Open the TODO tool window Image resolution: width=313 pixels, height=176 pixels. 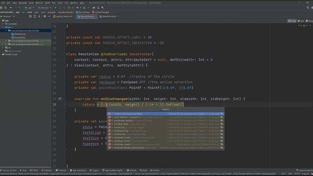click(x=34, y=170)
